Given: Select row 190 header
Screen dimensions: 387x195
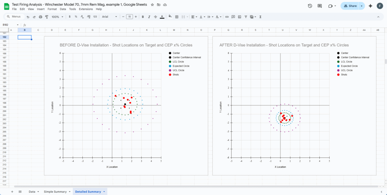Looking at the screenshot, I should tap(4, 70).
